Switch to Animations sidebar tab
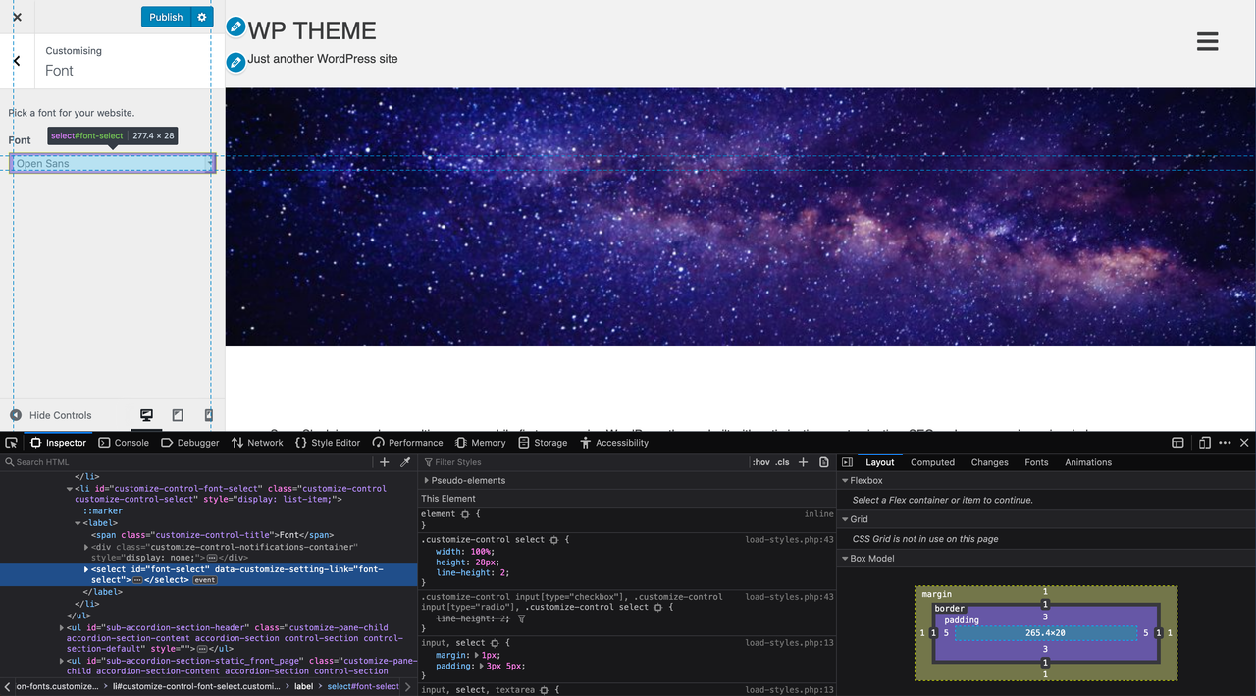1256x696 pixels. point(1088,462)
